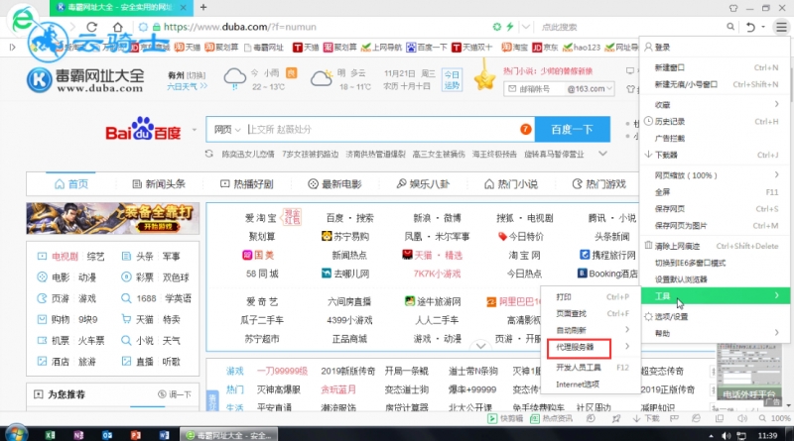This screenshot has width=794, height=441.
Task: Switch to the 最新电影 tab
Action: (x=334, y=184)
